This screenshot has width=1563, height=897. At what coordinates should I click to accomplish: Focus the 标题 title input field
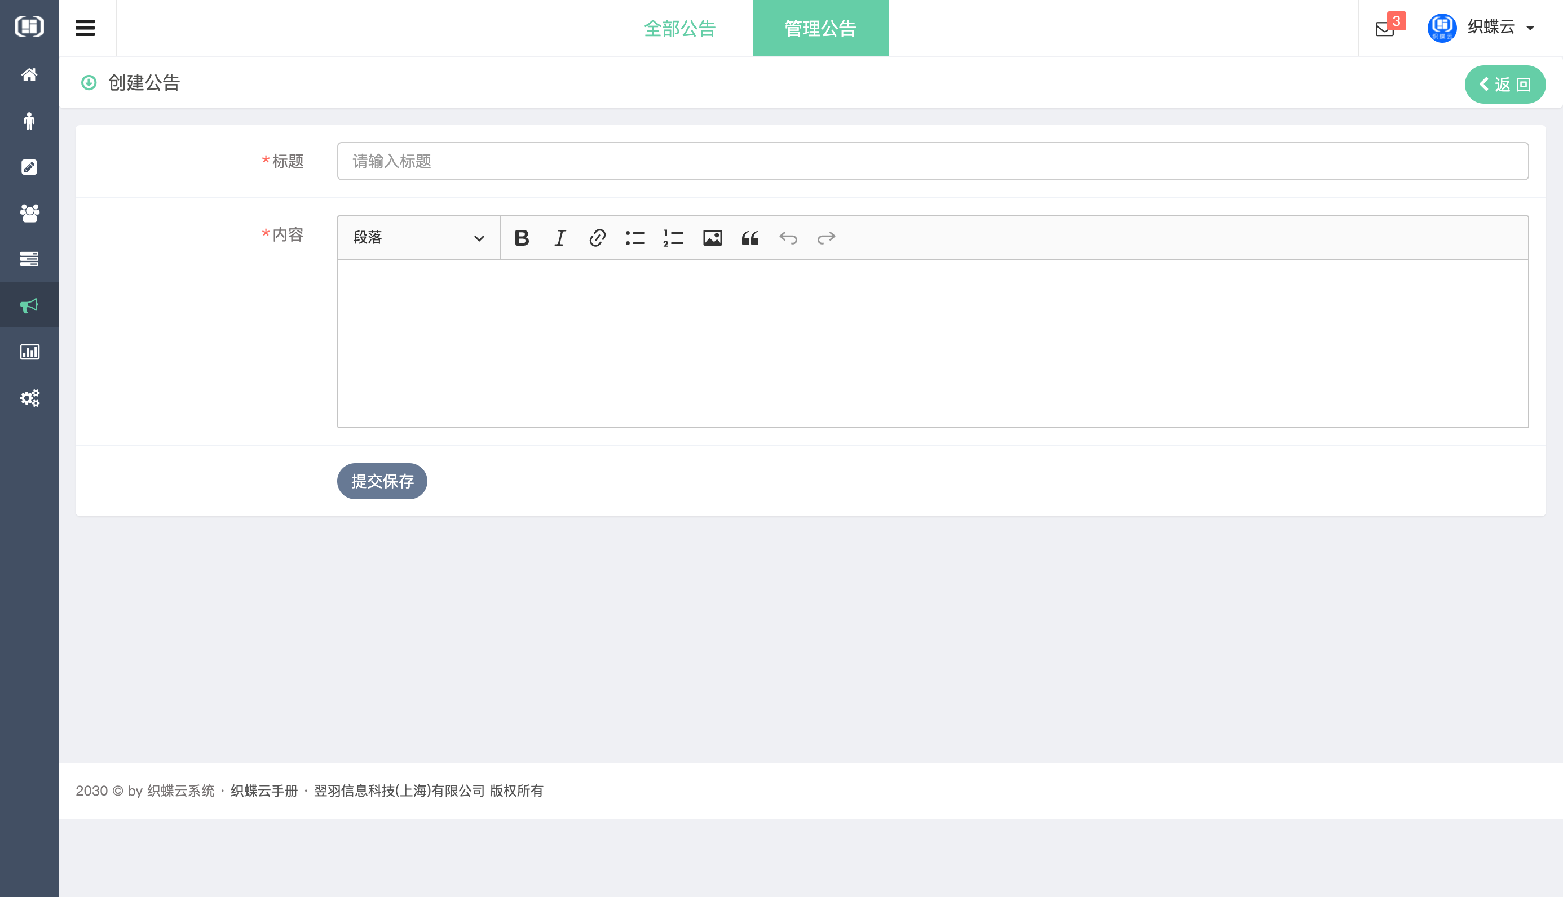[932, 161]
